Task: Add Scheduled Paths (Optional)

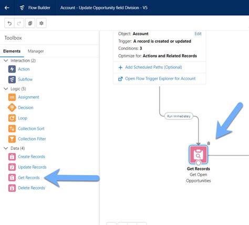Action: point(153,67)
